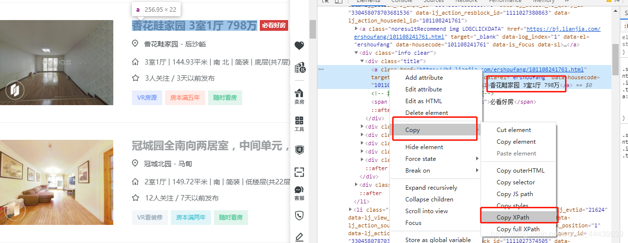
Task: Open Force state submenu arrow
Action: point(477,158)
